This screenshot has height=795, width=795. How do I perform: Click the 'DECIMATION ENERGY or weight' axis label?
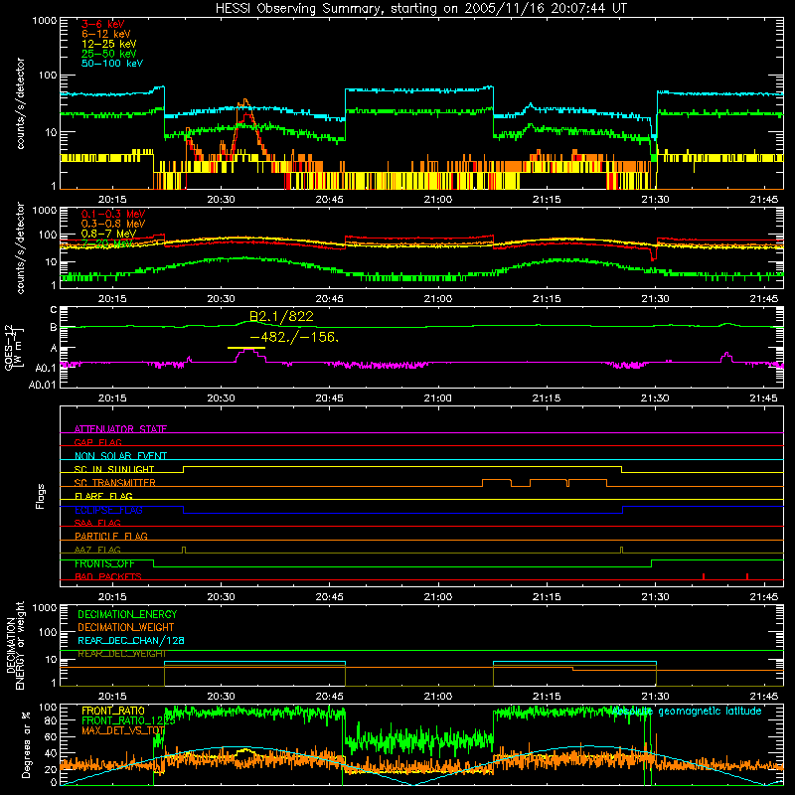pos(15,645)
